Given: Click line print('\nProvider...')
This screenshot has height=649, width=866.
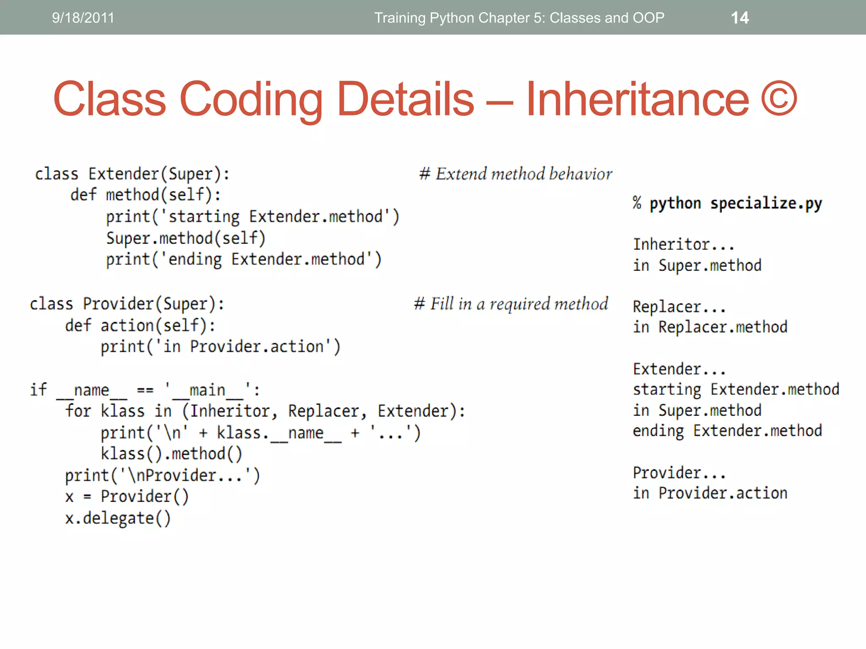Looking at the screenshot, I should 162,476.
